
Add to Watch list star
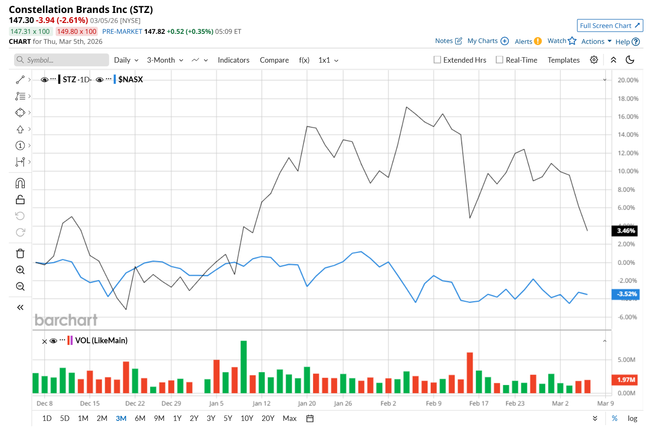click(x=572, y=41)
